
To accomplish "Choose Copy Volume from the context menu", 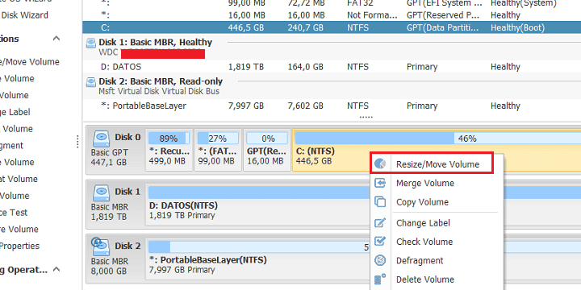I will [x=437, y=202].
